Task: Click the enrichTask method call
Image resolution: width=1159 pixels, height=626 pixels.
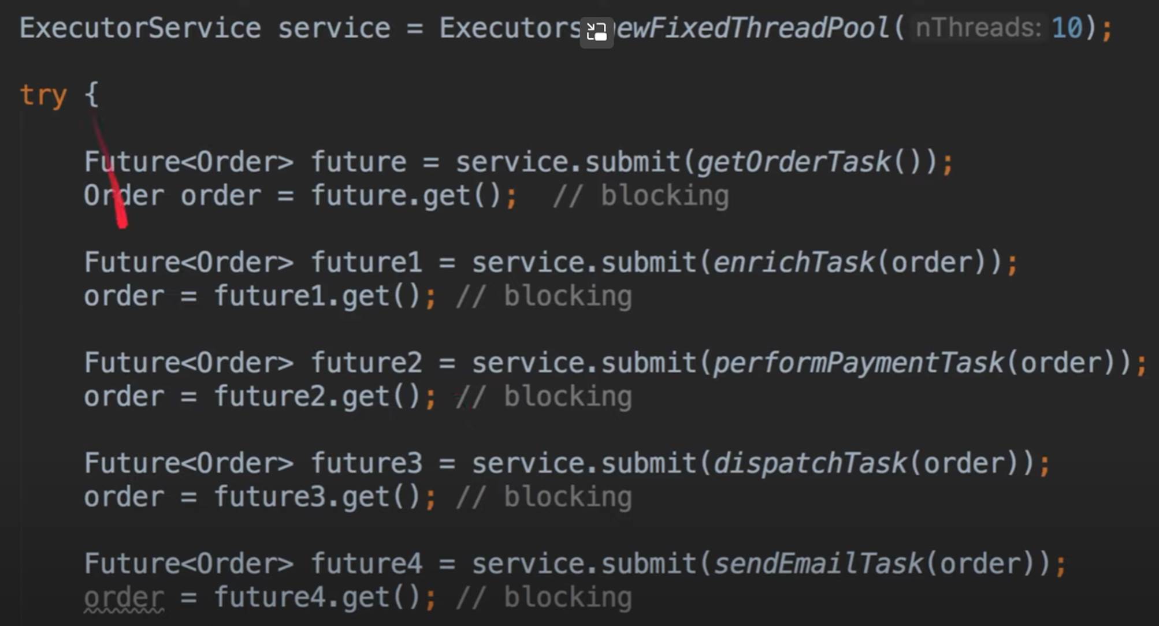Action: [x=794, y=263]
